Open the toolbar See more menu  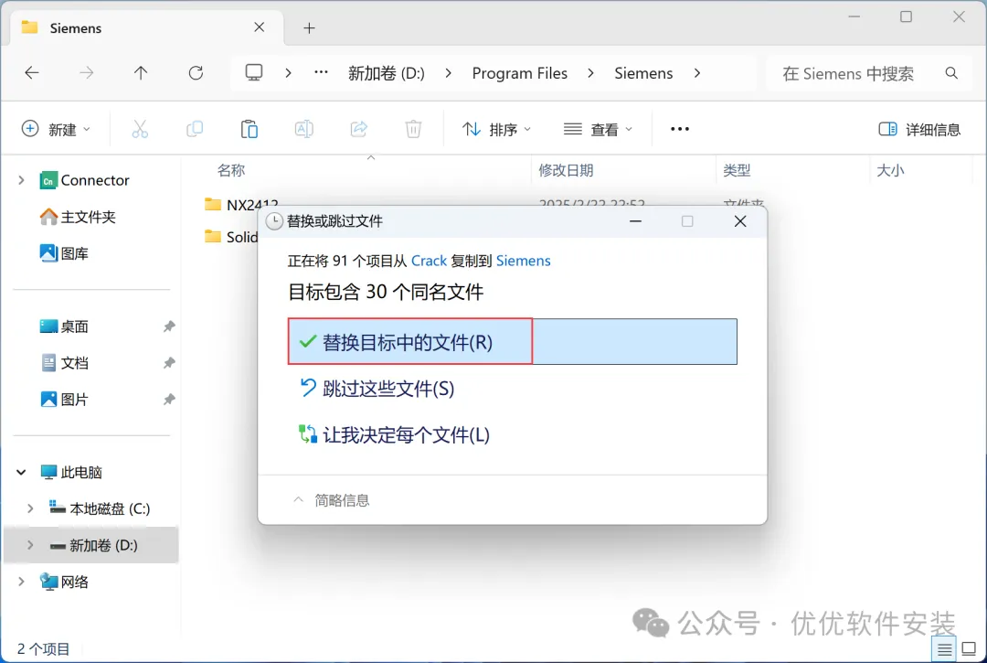click(680, 129)
